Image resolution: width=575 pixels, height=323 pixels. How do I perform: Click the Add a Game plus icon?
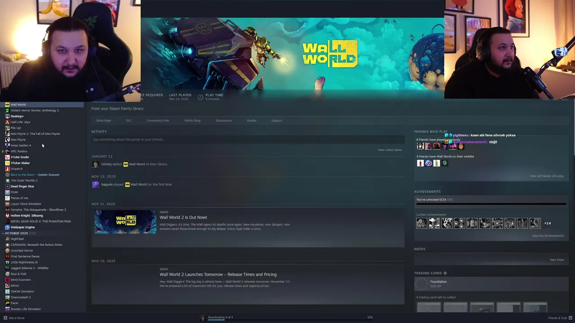point(5,318)
